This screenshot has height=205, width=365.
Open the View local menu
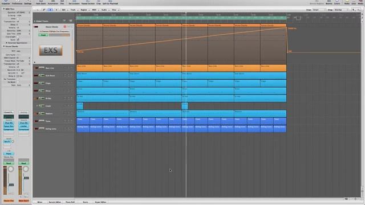click(115, 10)
